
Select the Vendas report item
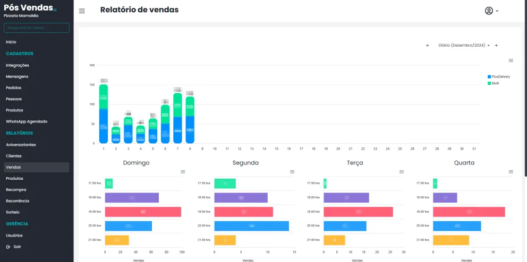[x=36, y=167]
